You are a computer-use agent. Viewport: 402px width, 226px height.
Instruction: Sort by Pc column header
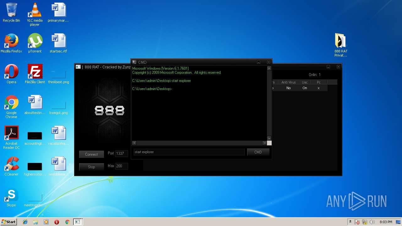319,82
